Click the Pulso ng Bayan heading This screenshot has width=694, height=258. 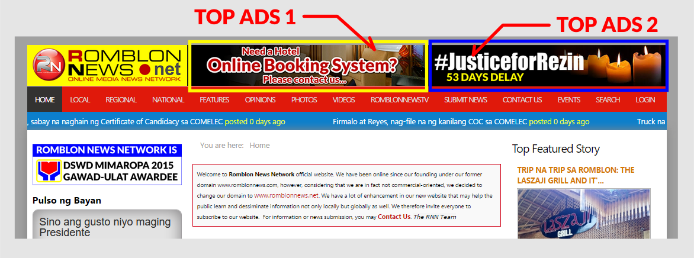click(x=67, y=201)
